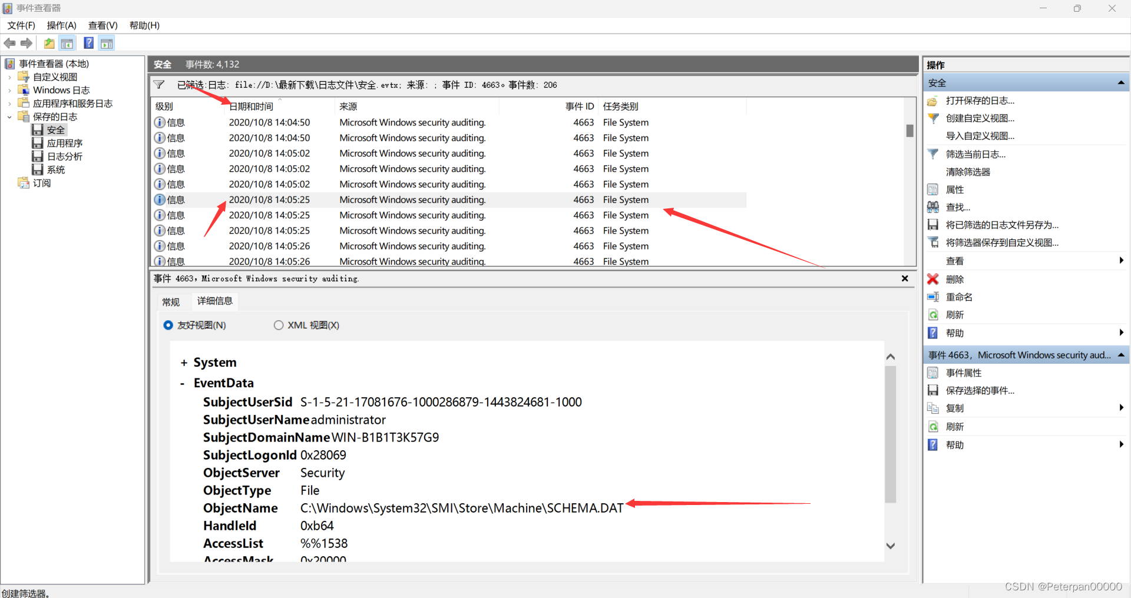The image size is (1131, 598).
Task: Collapse the 保存的日志 tree node
Action: (x=9, y=117)
